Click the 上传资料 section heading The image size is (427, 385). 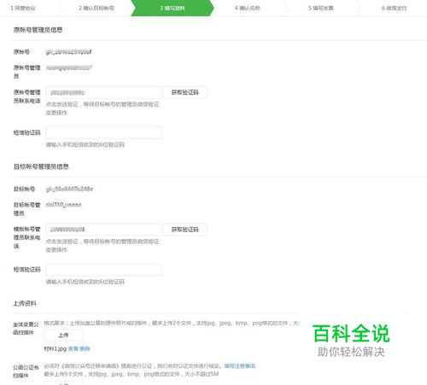pyautogui.click(x=25, y=304)
